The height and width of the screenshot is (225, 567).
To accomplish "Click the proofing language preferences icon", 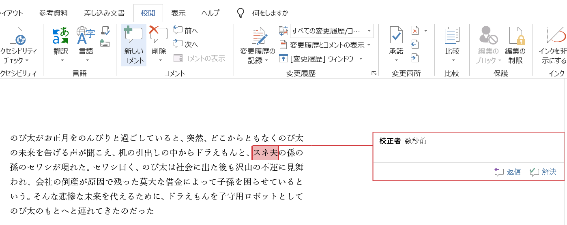I will (105, 31).
